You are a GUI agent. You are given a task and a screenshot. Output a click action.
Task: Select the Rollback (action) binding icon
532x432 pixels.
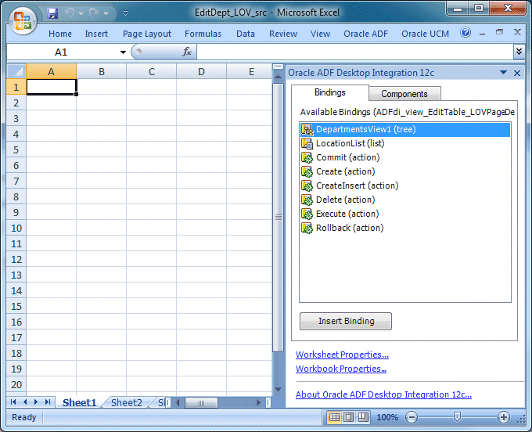(307, 228)
